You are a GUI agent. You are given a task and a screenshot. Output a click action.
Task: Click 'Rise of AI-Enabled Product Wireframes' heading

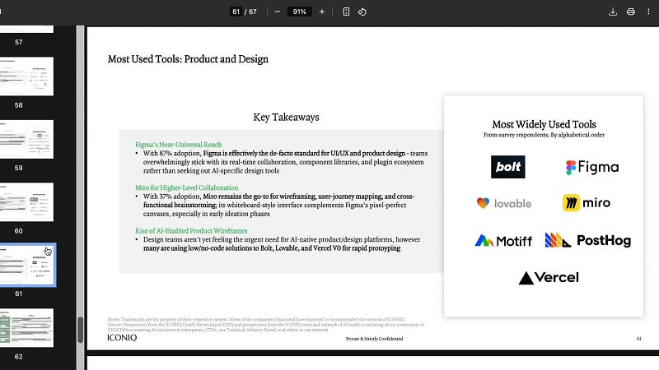tap(191, 231)
